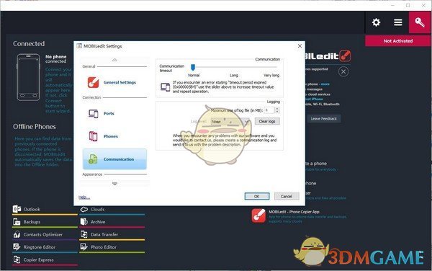Click the red activation key icon
Viewport: 432px width, 271px height.
click(420, 22)
